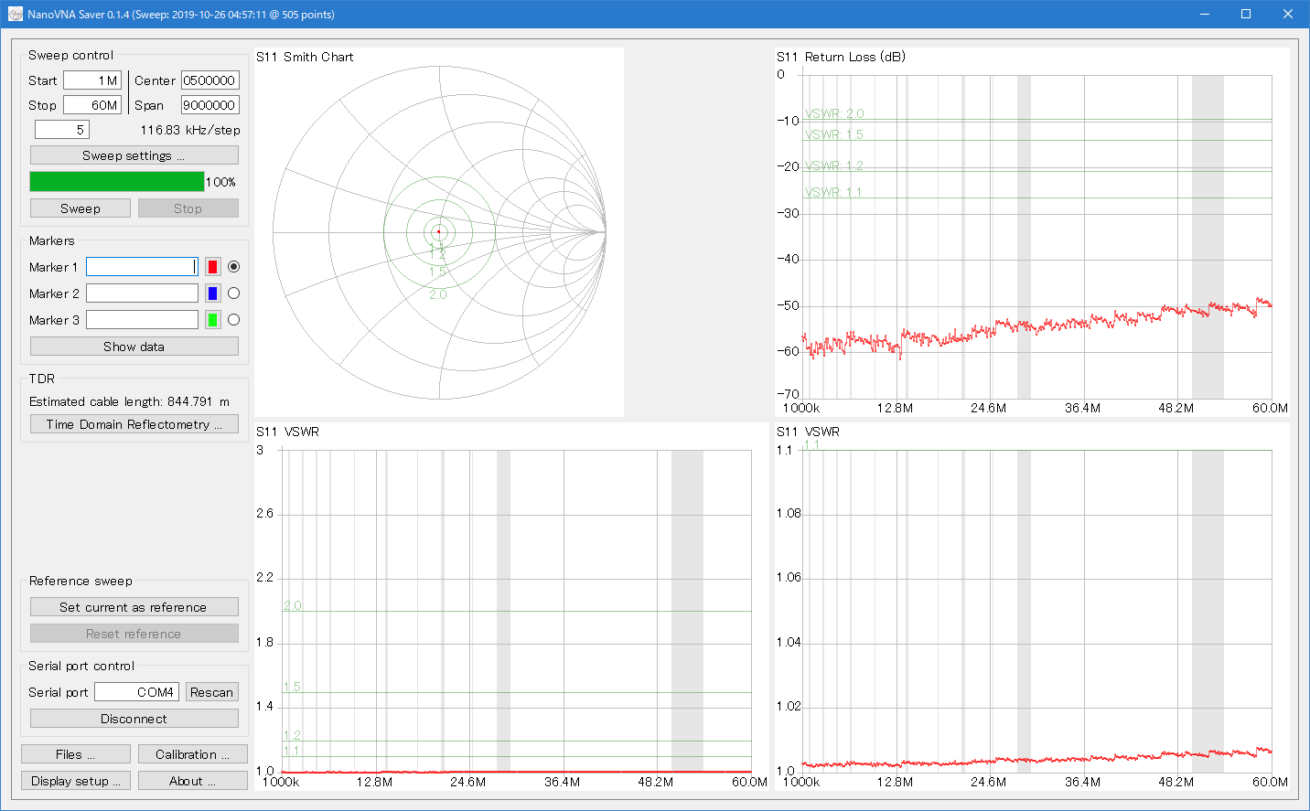The image size is (1310, 811).
Task: Open the About dialog
Action: point(192,781)
